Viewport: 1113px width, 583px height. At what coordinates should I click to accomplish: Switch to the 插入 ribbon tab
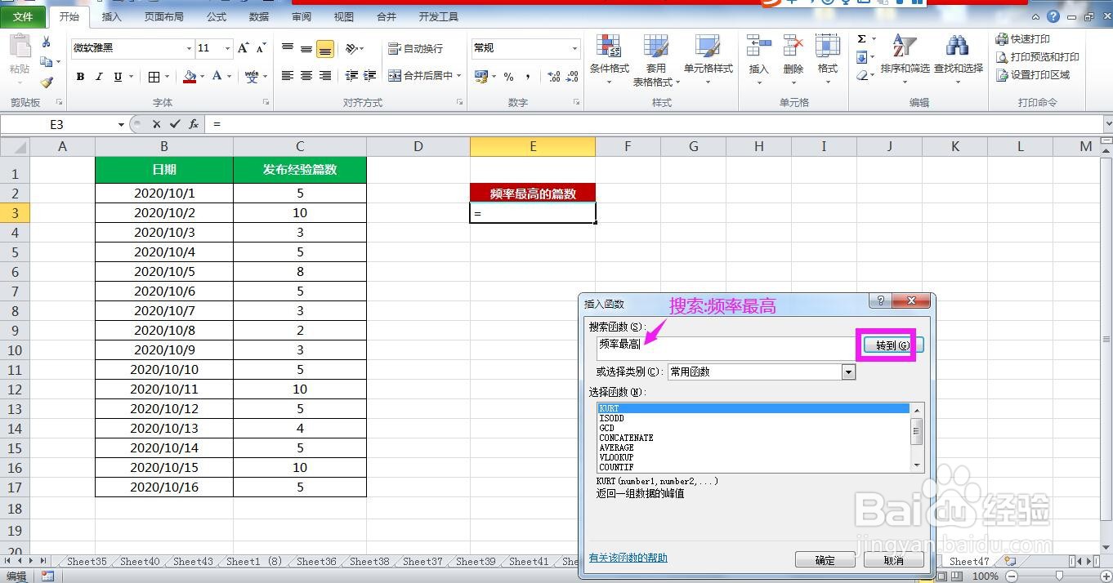112,16
